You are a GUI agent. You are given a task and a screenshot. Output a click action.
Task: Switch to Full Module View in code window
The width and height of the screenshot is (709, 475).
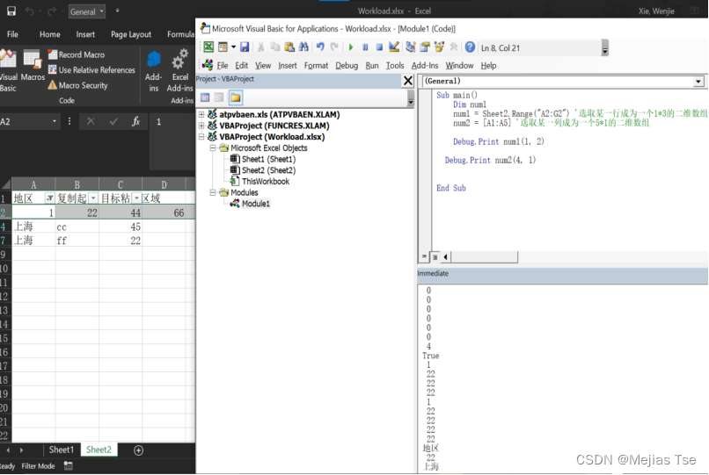pos(435,257)
